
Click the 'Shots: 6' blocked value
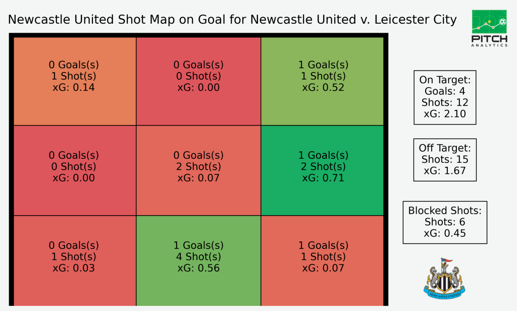click(445, 222)
